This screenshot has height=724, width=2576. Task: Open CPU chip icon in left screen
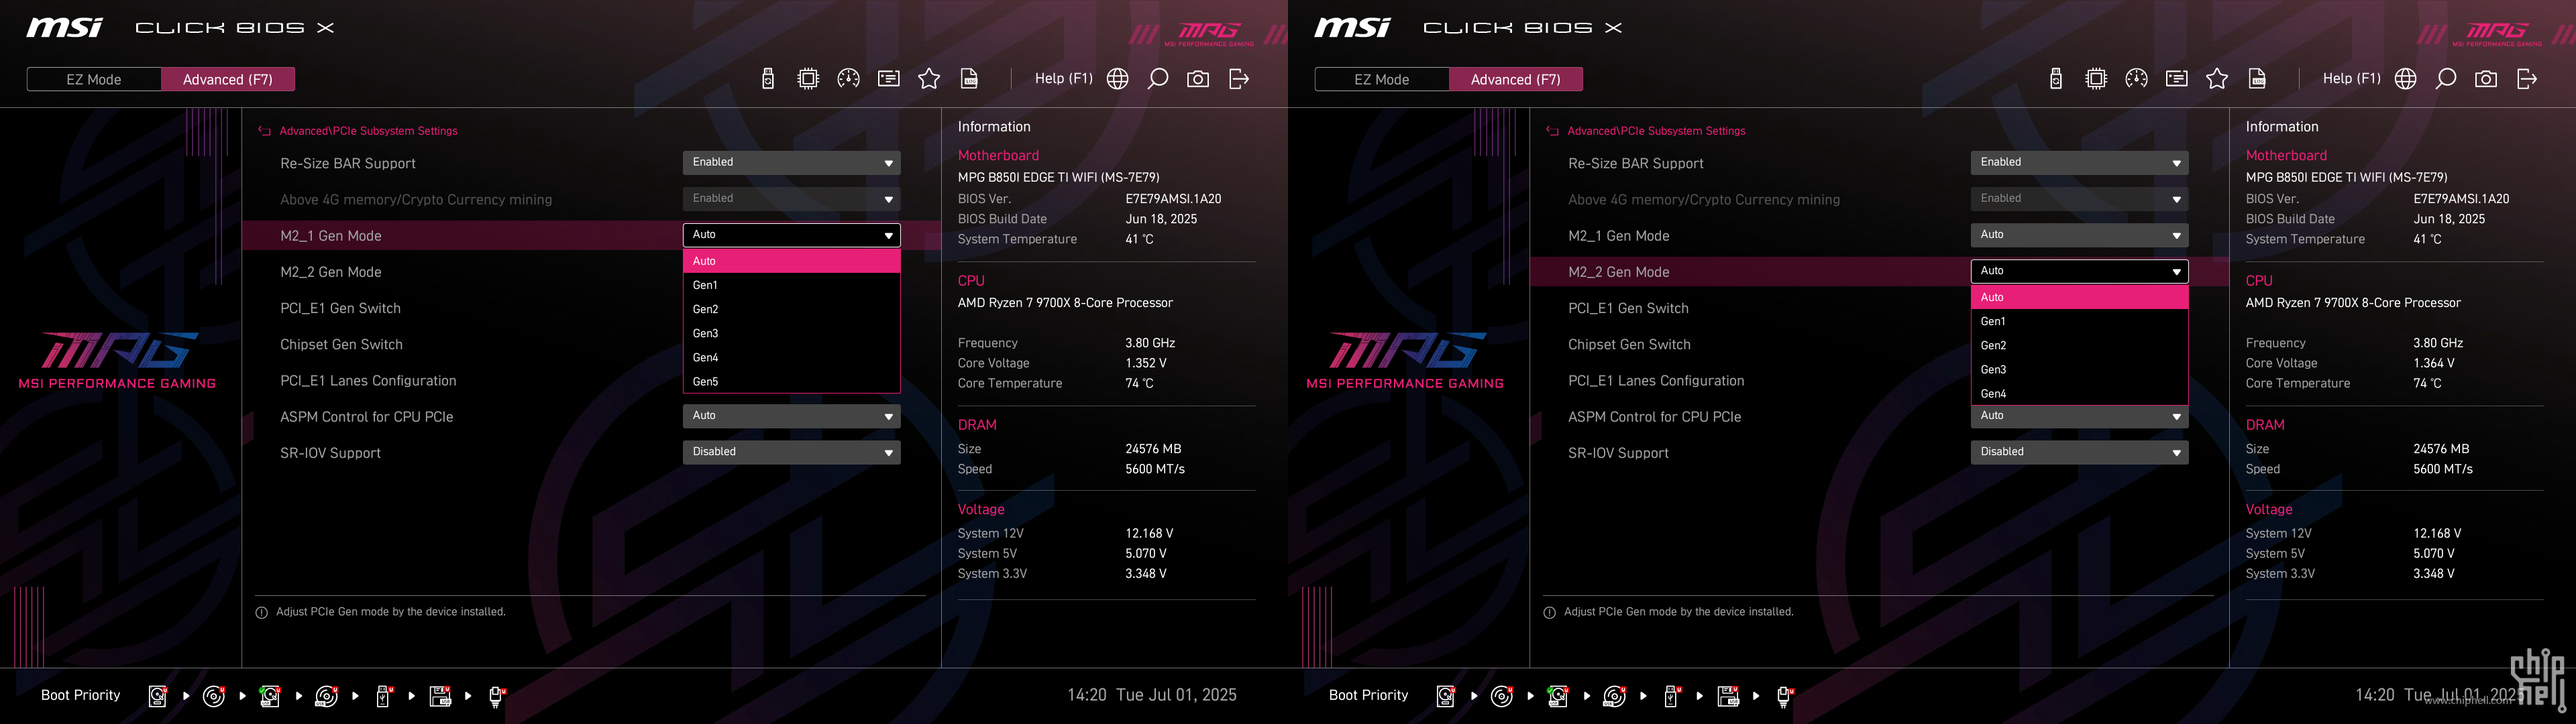point(808,79)
